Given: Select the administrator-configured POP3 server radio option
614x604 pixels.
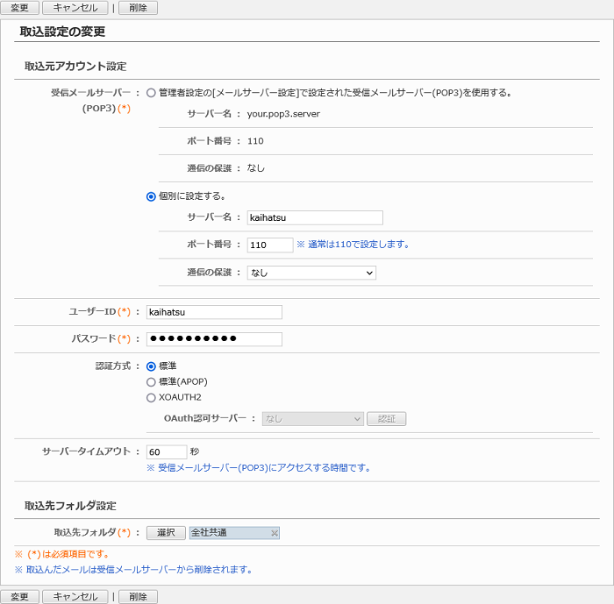Looking at the screenshot, I should point(152,92).
